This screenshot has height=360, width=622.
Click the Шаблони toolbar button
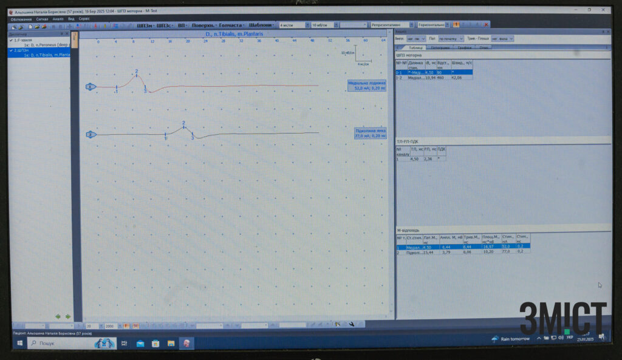(261, 25)
